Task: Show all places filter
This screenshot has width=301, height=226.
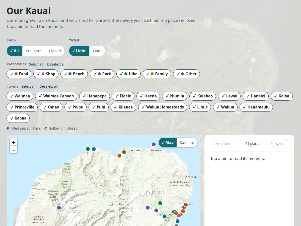Action: (15, 51)
